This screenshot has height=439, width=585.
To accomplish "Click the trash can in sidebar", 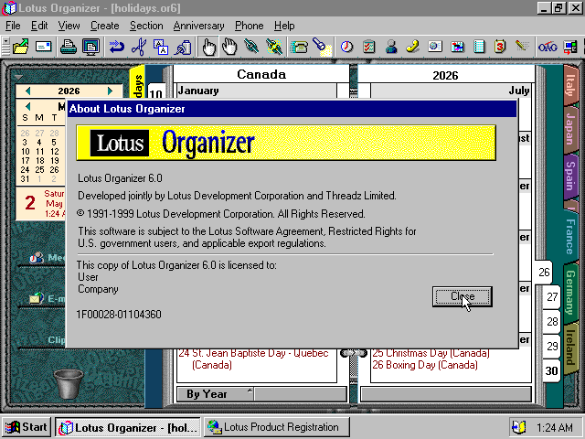I will pyautogui.click(x=68, y=384).
